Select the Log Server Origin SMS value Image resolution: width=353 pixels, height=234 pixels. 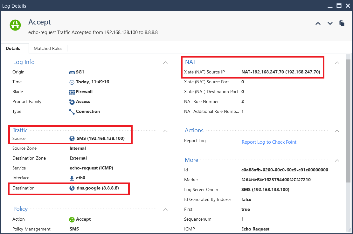click(x=265, y=189)
